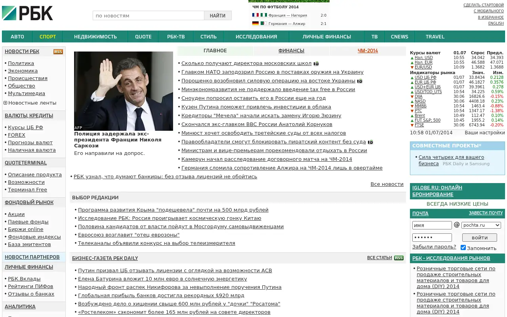Viewport: 507px width, 317px height.
Task: Focus the mail password field
Action: 432,237
